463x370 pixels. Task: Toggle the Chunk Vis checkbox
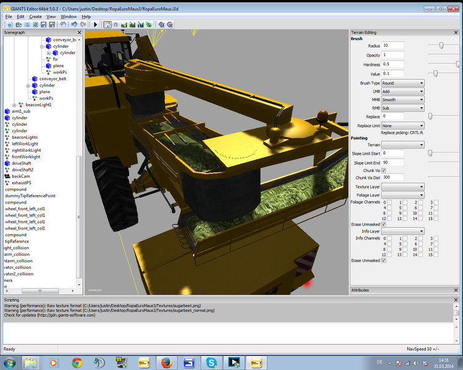pos(383,171)
